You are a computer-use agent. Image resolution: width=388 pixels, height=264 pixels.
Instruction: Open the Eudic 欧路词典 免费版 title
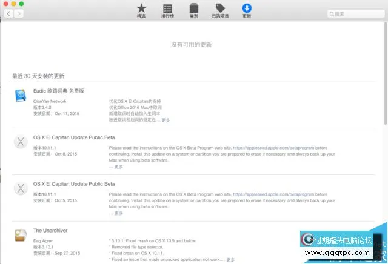pos(58,91)
